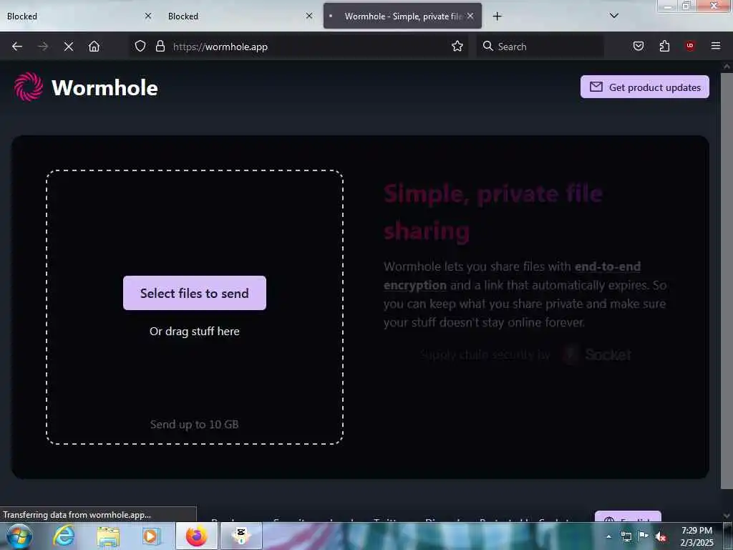Image resolution: width=733 pixels, height=550 pixels.
Task: Open the browser home page icon
Action: click(94, 47)
